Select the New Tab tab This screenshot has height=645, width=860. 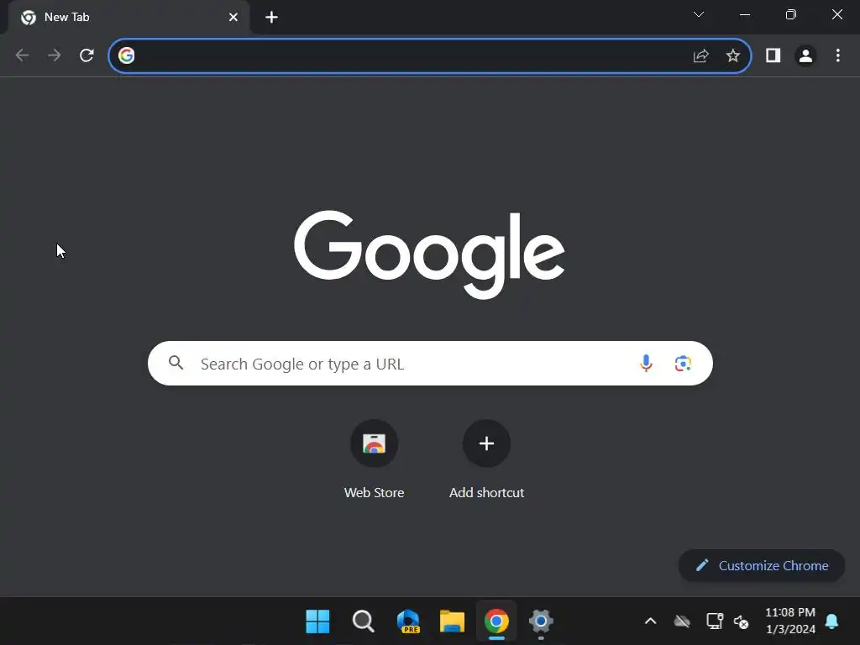[128, 17]
